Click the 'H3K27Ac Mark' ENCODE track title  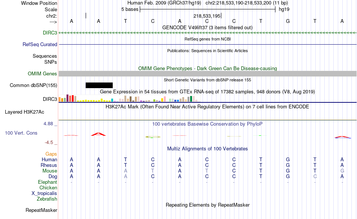pos(207,106)
